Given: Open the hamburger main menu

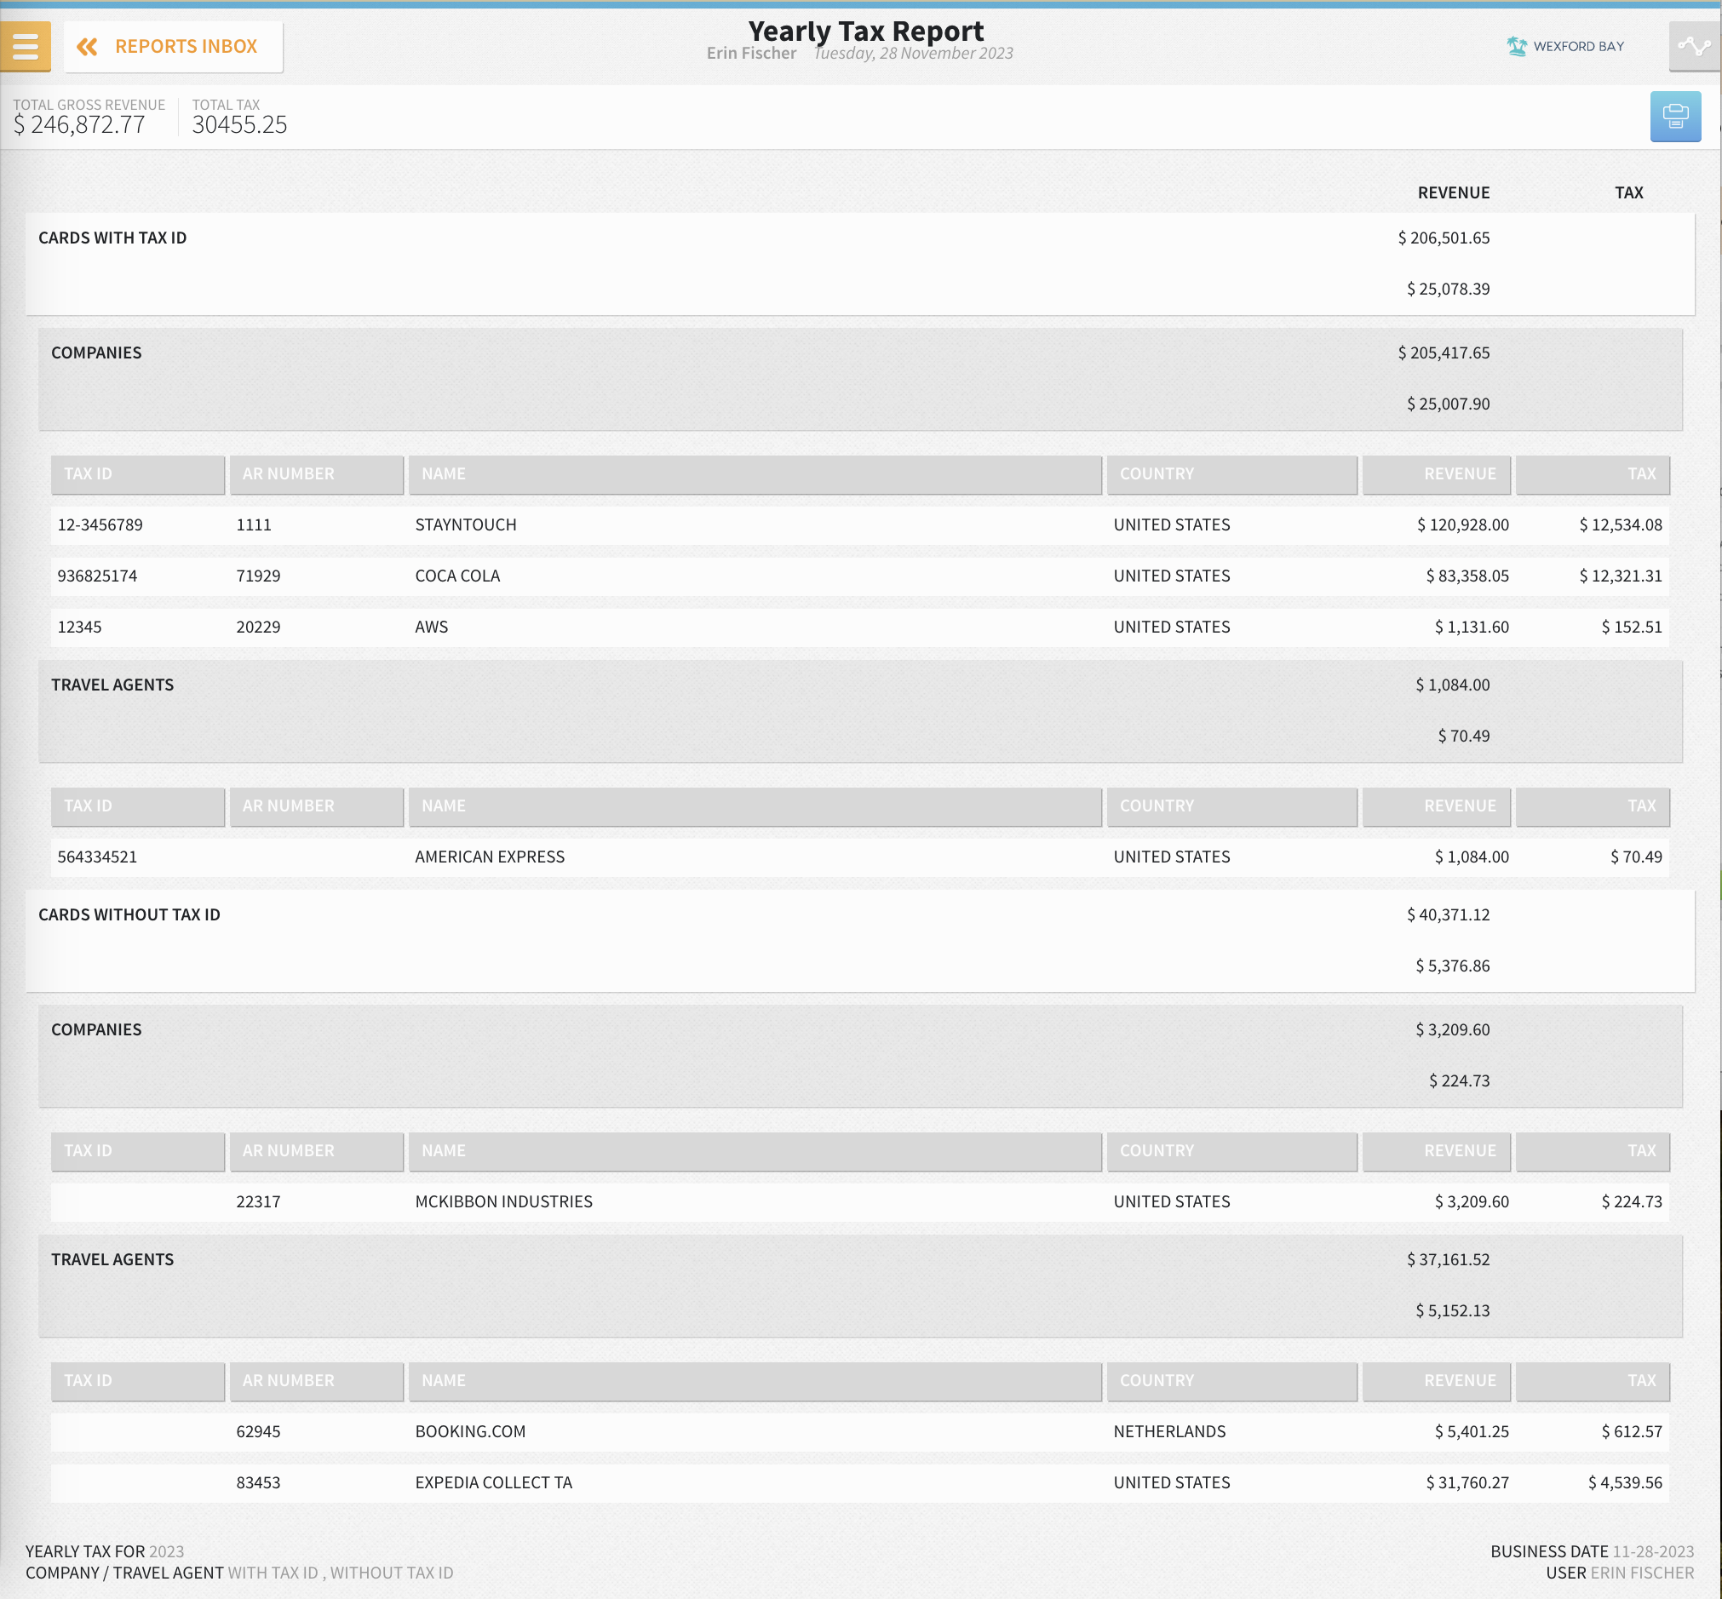Looking at the screenshot, I should tap(25, 47).
